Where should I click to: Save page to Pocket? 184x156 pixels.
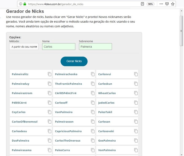tap(167, 4)
